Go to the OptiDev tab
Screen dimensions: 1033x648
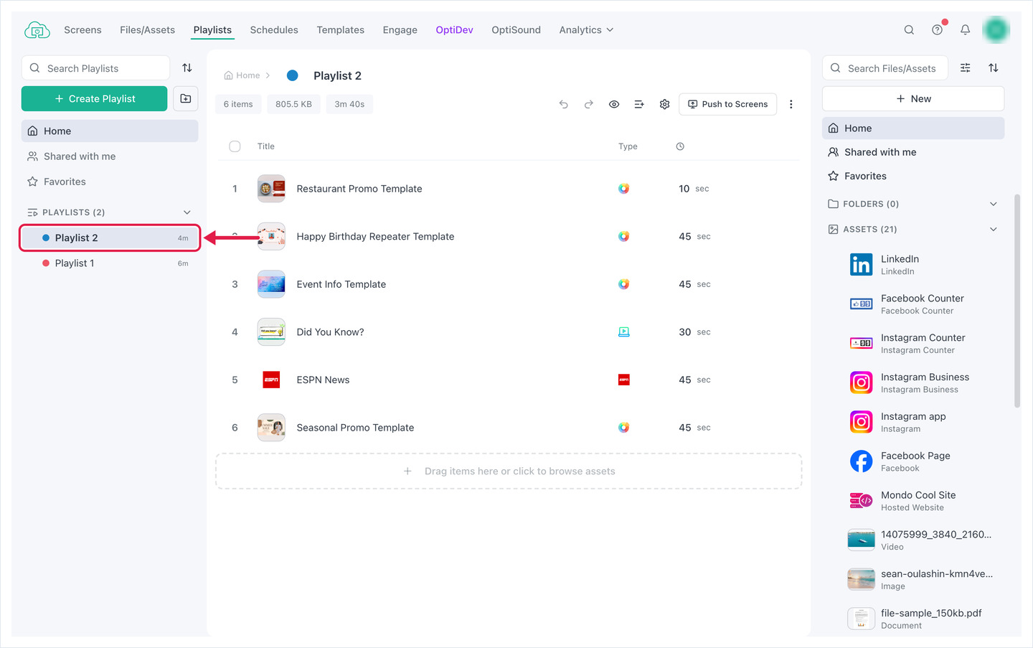point(455,30)
